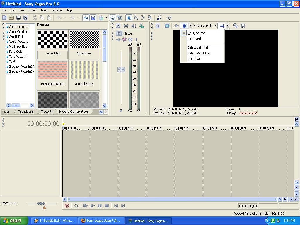Start recording with the Record button
Screen dimensions: 300x225
pyautogui.click(x=67, y=206)
